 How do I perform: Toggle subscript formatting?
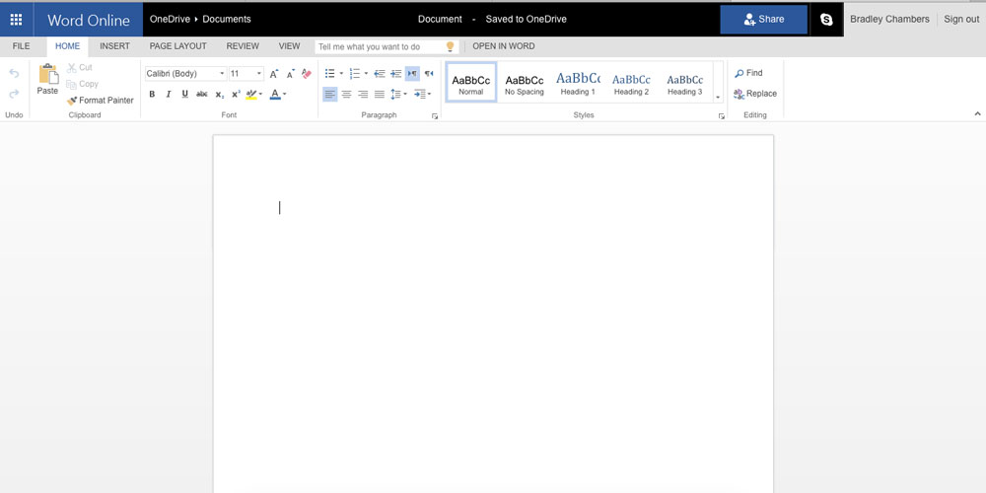[x=219, y=95]
